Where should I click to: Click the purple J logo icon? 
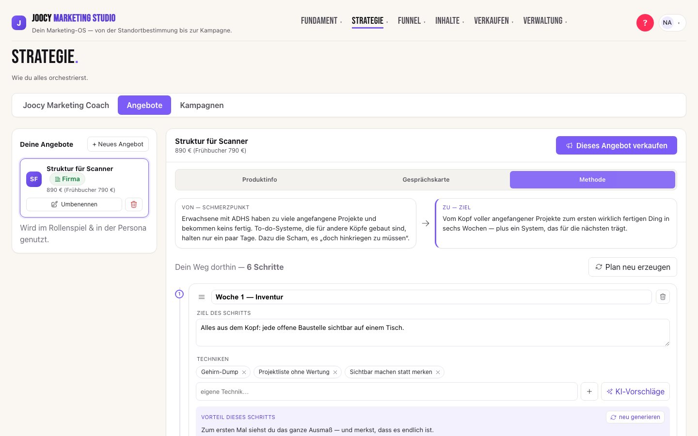19,23
